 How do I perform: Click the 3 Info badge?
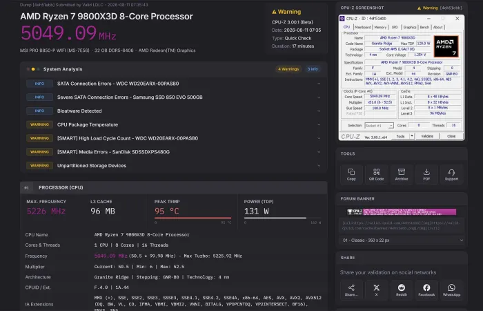click(x=313, y=69)
